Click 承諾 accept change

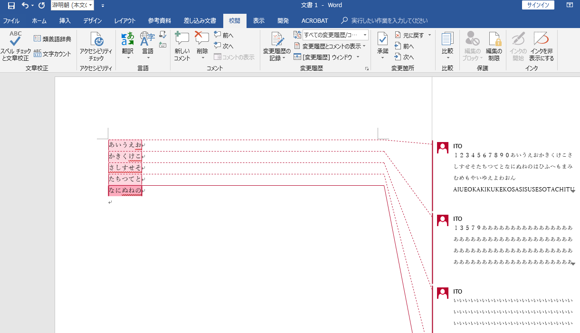(382, 46)
